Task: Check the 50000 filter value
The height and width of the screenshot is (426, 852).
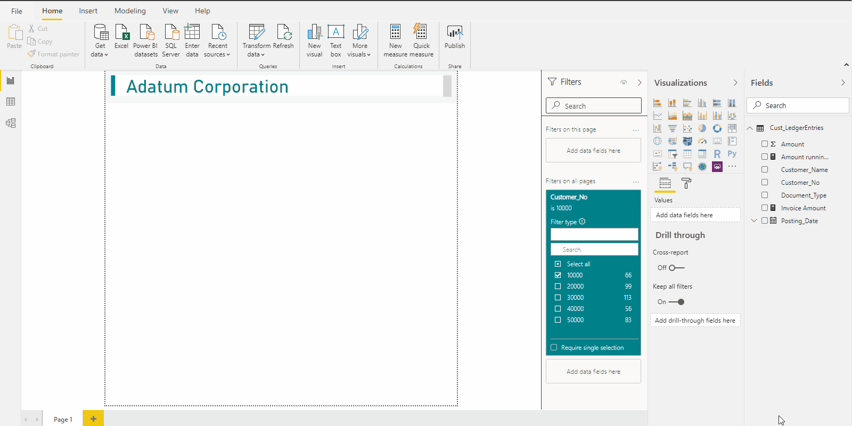Action: [x=558, y=320]
